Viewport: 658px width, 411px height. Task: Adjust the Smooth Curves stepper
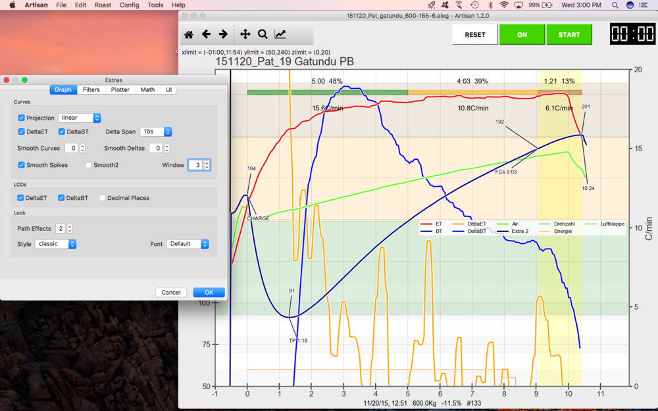click(x=82, y=148)
